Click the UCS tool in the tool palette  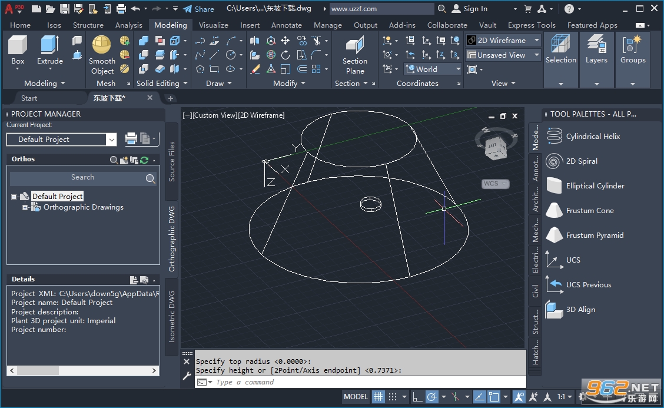tap(563, 260)
